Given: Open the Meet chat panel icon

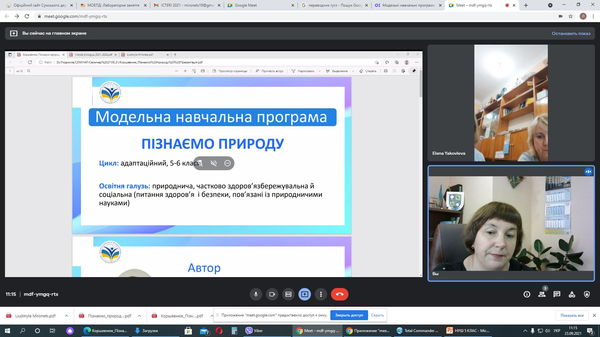Looking at the screenshot, I should click(557, 294).
